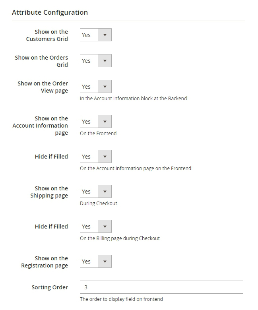Open Hide if Filled dropdown for Billing page
This screenshot has height=310, width=258.
pyautogui.click(x=96, y=227)
